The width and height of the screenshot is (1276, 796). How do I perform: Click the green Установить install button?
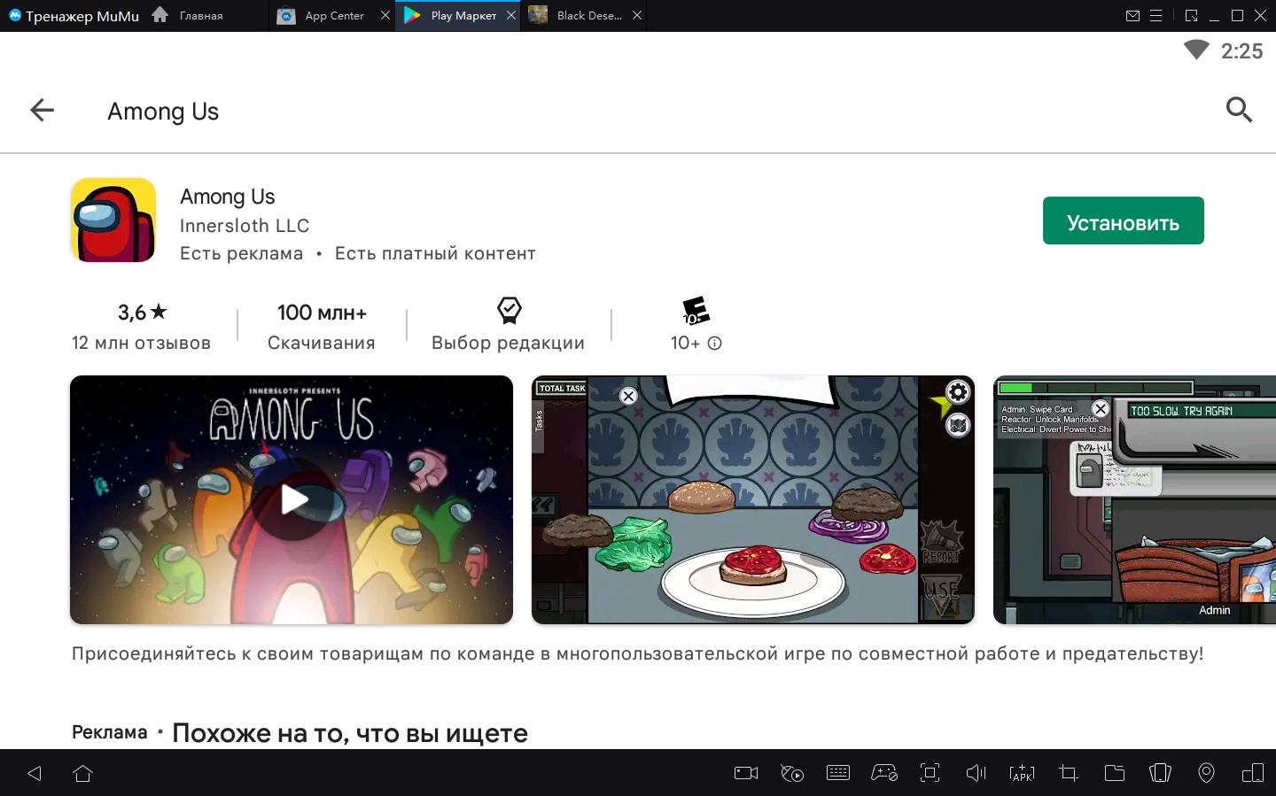(1123, 221)
